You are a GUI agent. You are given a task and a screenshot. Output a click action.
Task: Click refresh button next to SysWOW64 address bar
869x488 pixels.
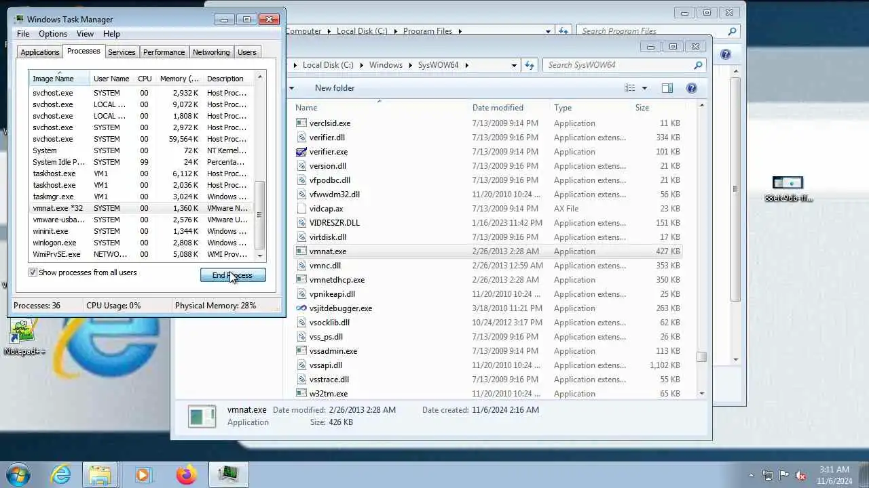click(x=530, y=65)
